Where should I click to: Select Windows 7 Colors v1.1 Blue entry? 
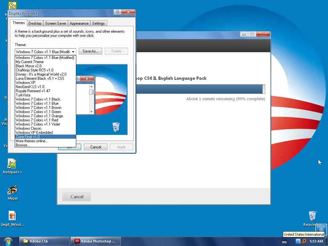tap(45, 103)
